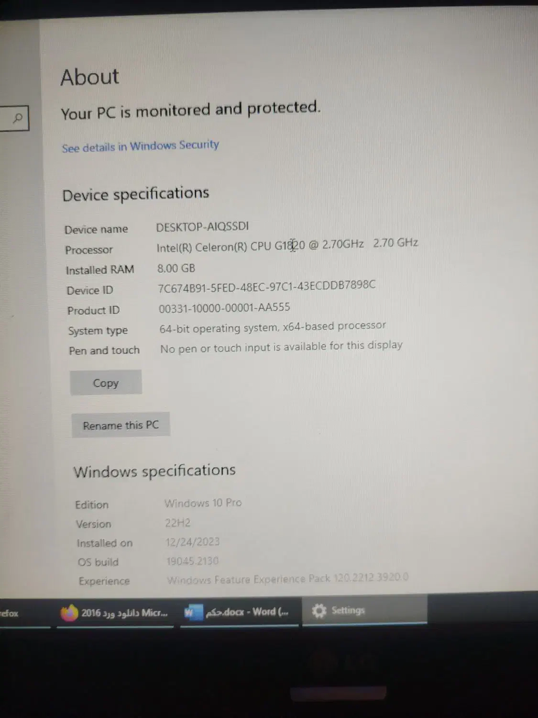The height and width of the screenshot is (718, 538).
Task: Click the OS build 19045.2130 value
Action: pyautogui.click(x=192, y=561)
